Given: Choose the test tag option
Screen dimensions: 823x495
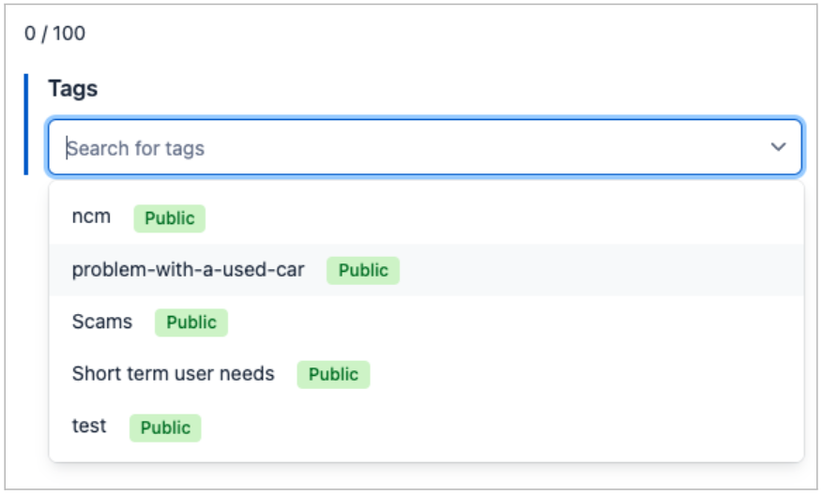Looking at the screenshot, I should pos(89,427).
